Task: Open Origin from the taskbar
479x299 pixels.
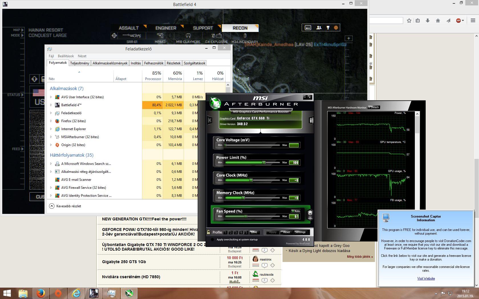Action: click(58, 293)
